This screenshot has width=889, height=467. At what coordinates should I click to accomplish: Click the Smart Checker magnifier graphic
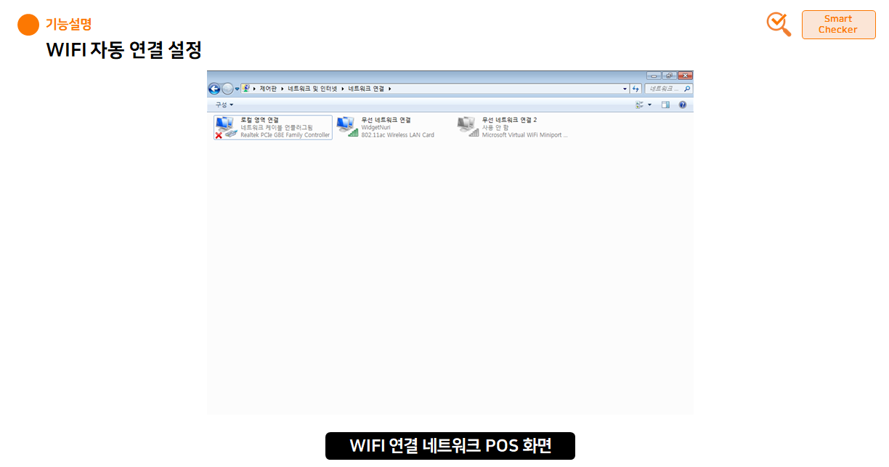point(778,24)
